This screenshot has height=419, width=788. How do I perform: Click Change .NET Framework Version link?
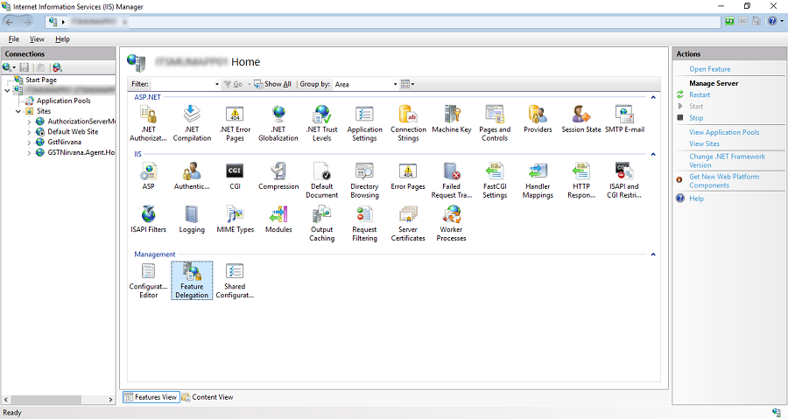(728, 161)
